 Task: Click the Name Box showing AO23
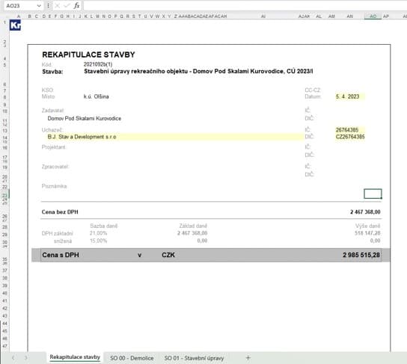coord(20,5)
